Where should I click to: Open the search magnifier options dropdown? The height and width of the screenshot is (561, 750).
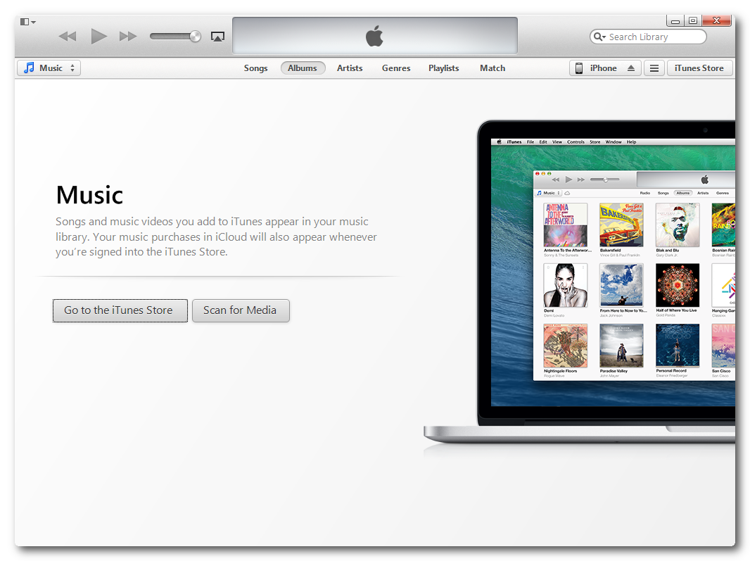pyautogui.click(x=599, y=37)
